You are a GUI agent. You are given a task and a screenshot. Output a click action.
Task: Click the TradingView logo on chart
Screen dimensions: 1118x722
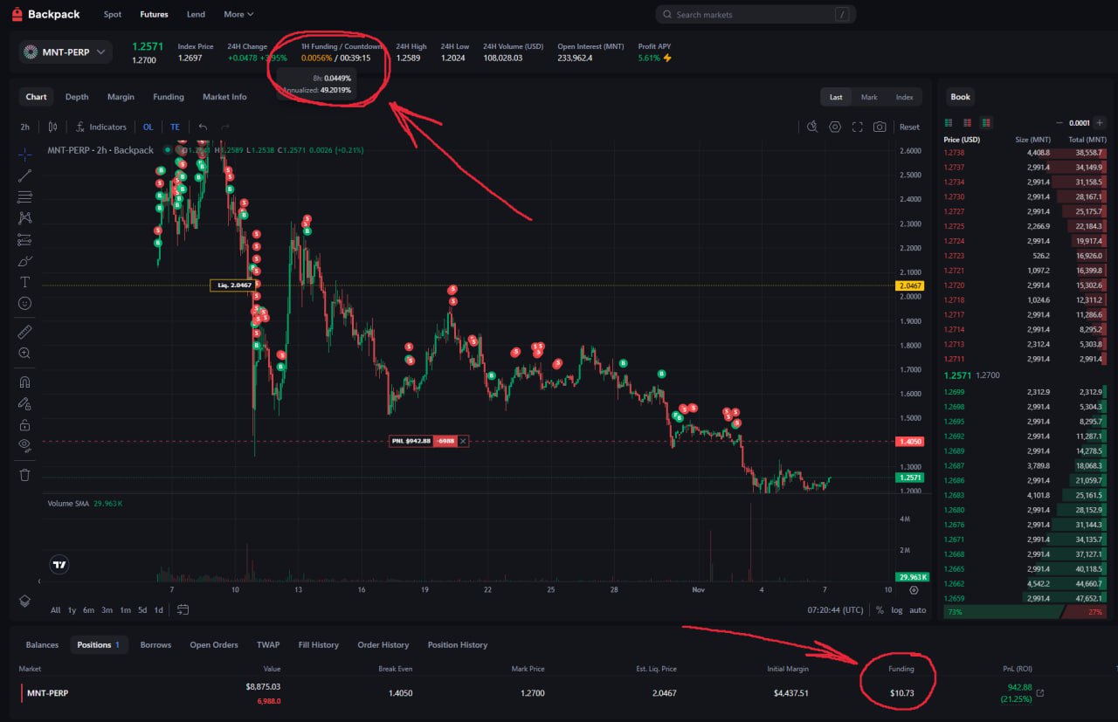tap(59, 564)
